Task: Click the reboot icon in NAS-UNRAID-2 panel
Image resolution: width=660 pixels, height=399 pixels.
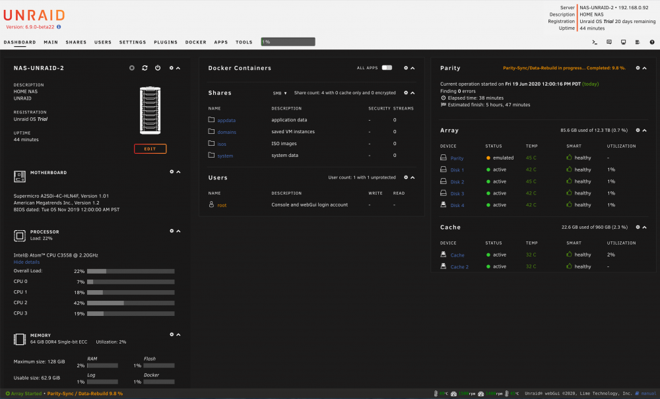Action: (145, 68)
